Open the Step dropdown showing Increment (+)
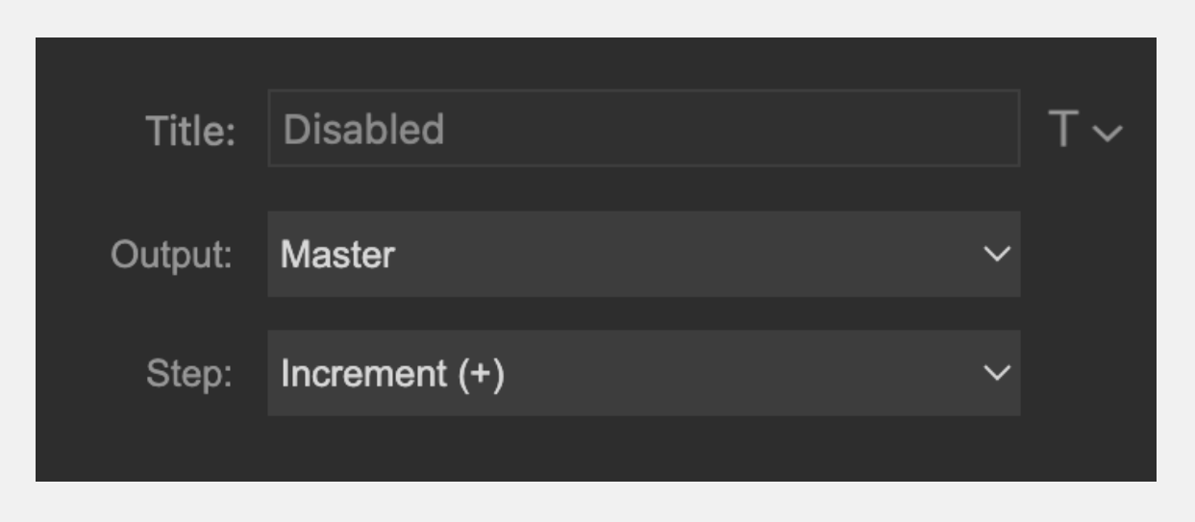Screen dimensions: 1195x522 tap(643, 373)
